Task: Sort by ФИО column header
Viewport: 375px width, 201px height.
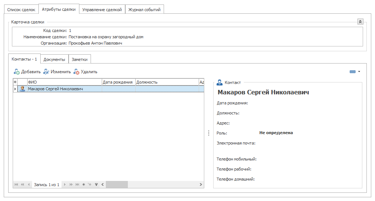Action: point(64,82)
